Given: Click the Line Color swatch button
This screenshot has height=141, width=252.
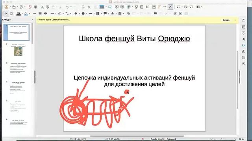Looking at the screenshot, I should pos(19,14).
